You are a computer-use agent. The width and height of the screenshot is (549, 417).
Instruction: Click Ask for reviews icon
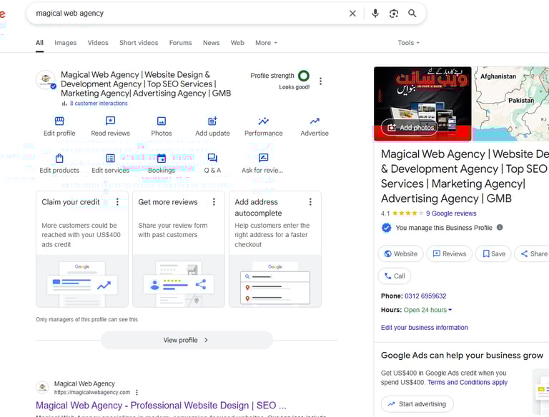pyautogui.click(x=263, y=158)
